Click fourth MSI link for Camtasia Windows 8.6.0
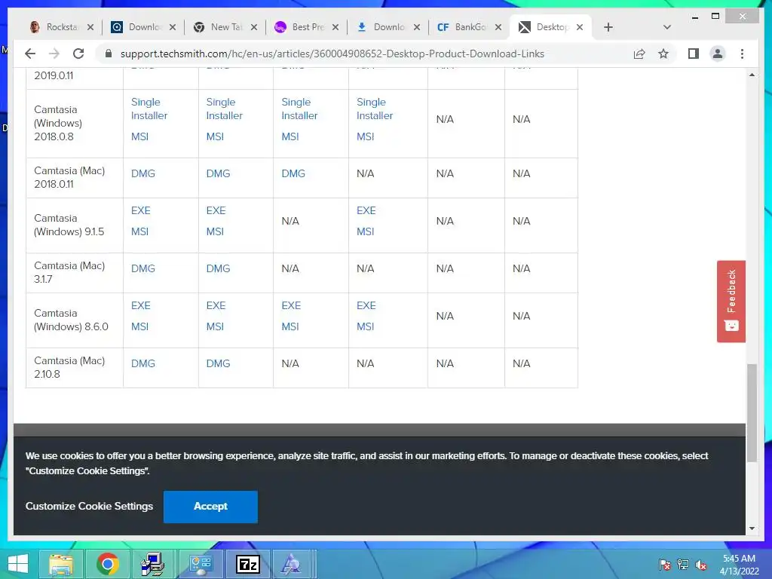The image size is (772, 579). (366, 326)
